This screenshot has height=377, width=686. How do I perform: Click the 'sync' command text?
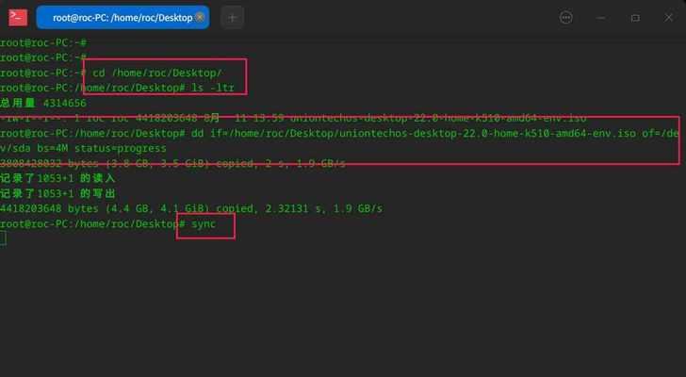[x=204, y=224]
